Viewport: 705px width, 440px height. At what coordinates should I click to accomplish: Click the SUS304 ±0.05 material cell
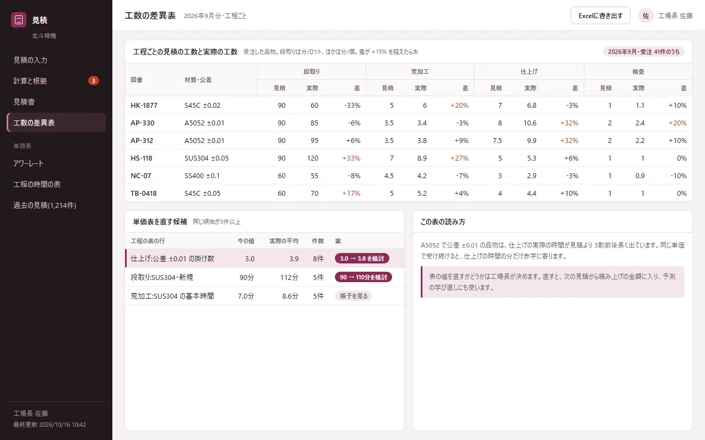click(207, 158)
